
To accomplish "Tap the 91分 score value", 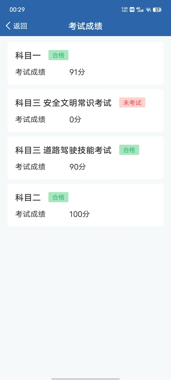I will pyautogui.click(x=77, y=72).
